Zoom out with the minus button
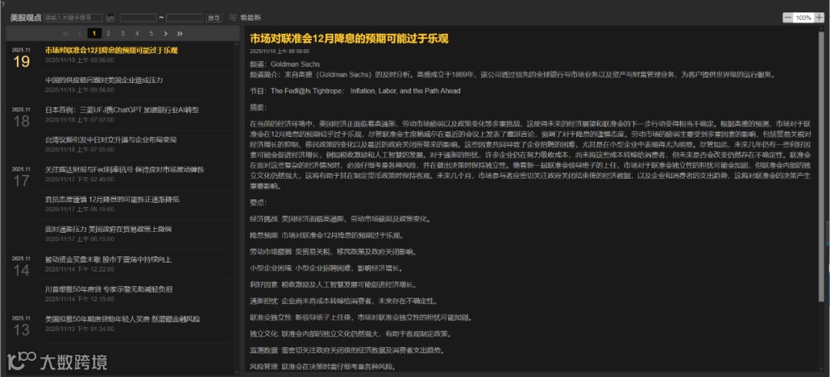Screen dimensions: 830x377 pos(788,18)
